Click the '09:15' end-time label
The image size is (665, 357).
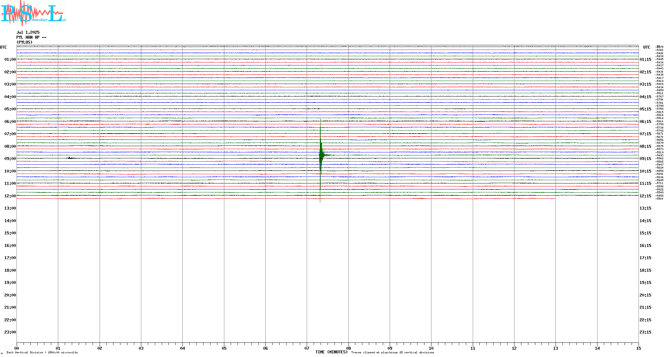coord(645,159)
